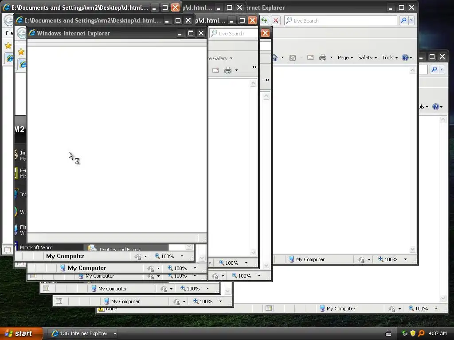
Task: Click scroll-down arrow in Page/Safety/Tools window
Action: [x=413, y=249]
